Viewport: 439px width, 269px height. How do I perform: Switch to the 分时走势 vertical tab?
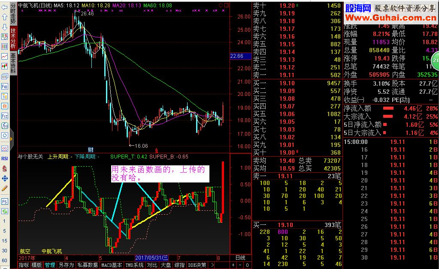click(13, 14)
